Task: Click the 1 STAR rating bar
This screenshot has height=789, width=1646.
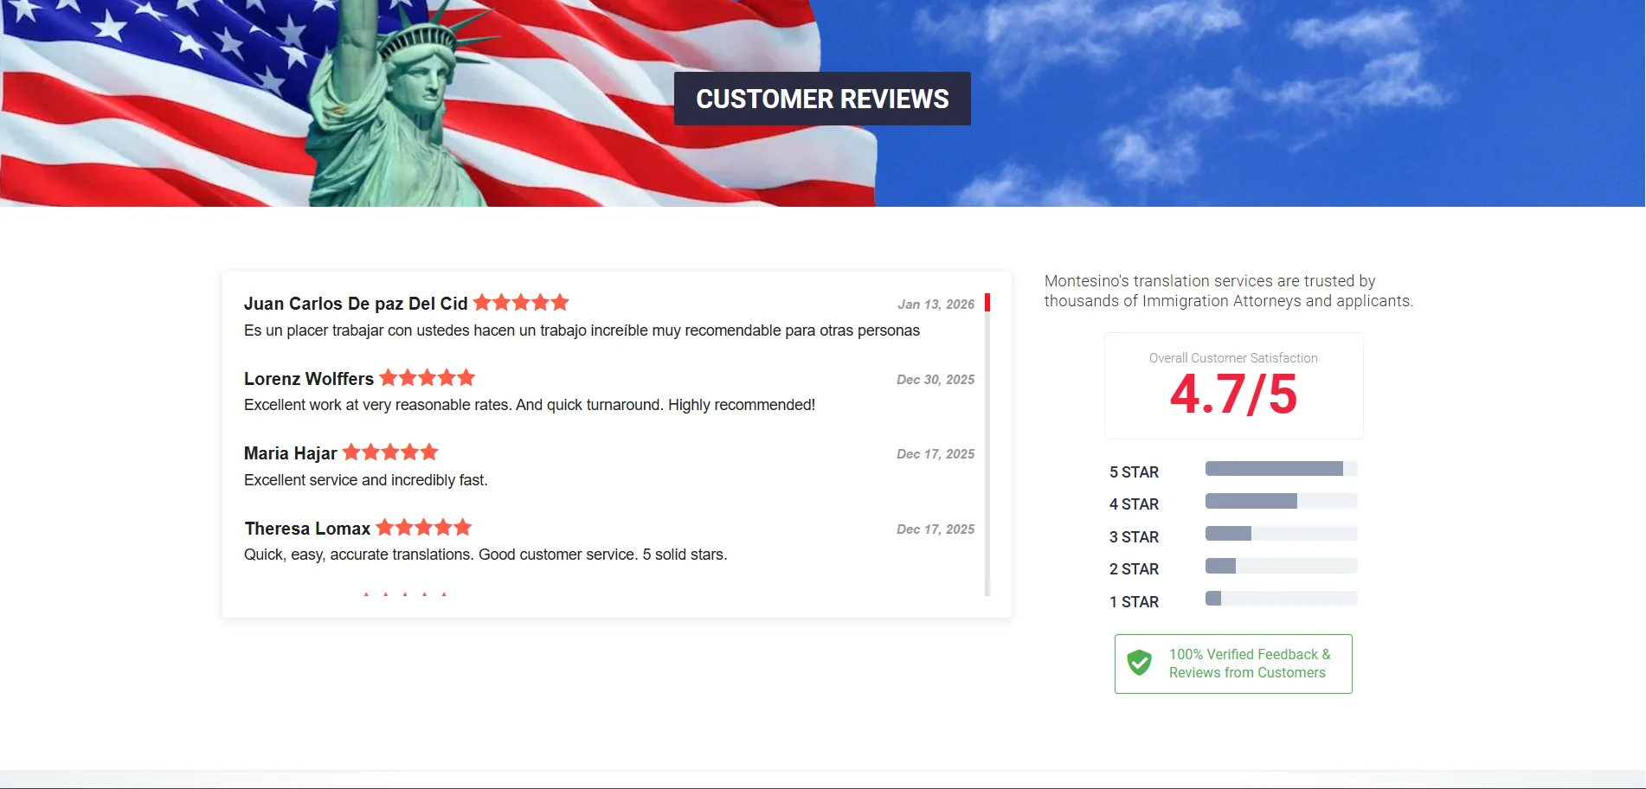Action: 1282,599
